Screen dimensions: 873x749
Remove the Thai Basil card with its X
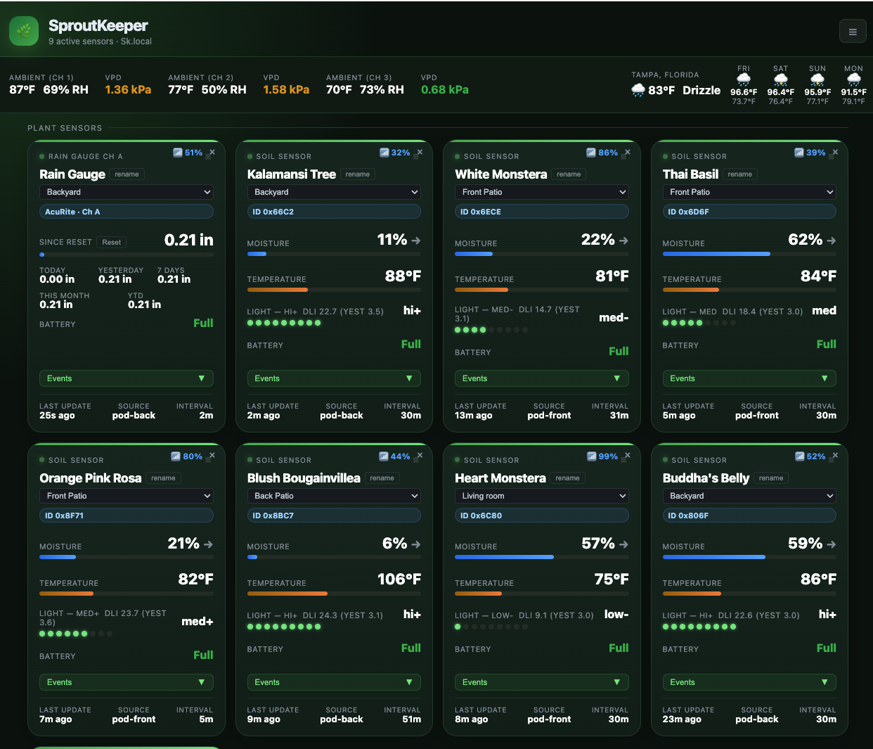pos(836,152)
